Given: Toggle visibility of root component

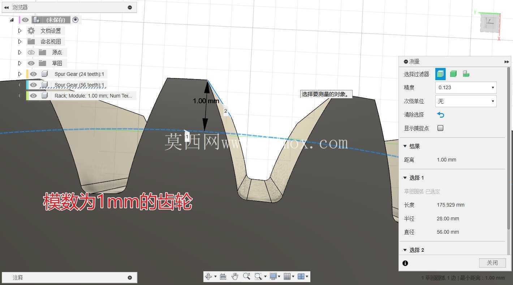Looking at the screenshot, I should pos(25,20).
